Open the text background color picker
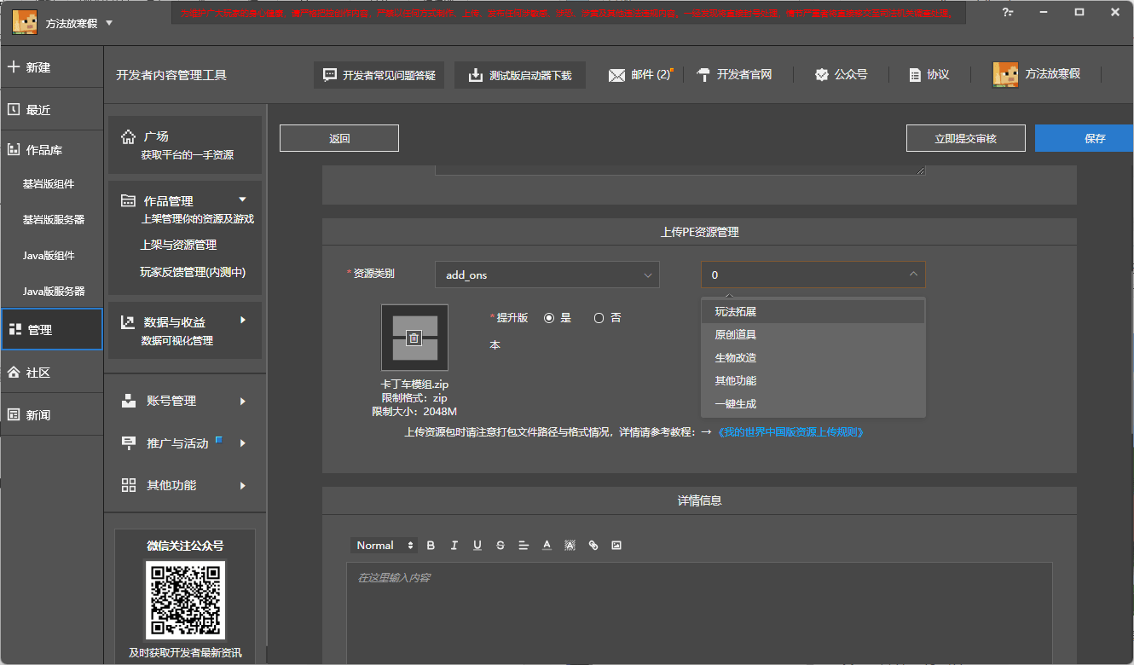This screenshot has height=665, width=1134. (570, 546)
